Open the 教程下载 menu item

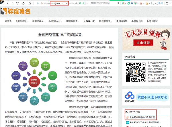tap(137, 21)
